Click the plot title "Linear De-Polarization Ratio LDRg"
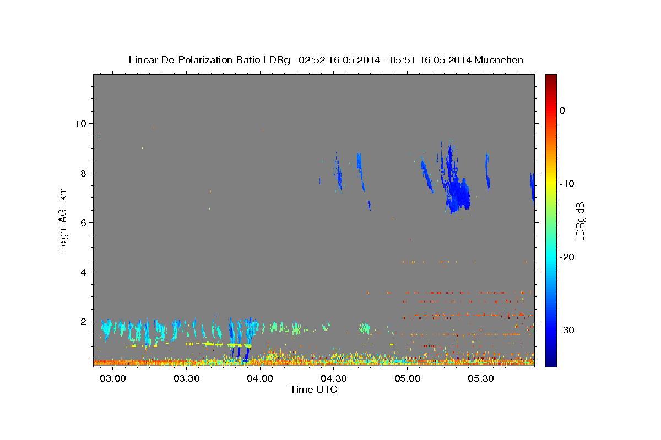This screenshot has width=661, height=440. click(209, 60)
